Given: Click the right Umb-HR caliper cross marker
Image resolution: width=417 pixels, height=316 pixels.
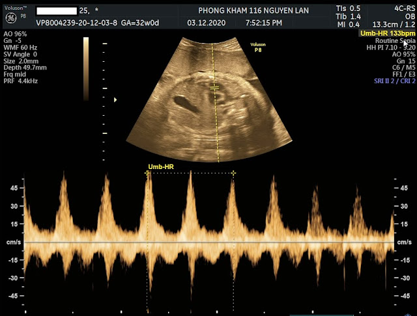Looking at the screenshot, I should pos(233,173).
